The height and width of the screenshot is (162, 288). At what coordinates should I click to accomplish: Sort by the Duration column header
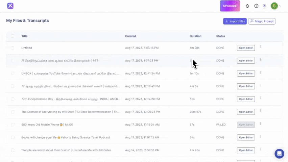click(x=195, y=36)
